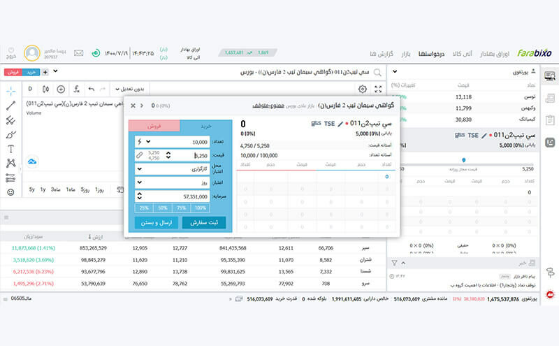Screen dimensions: 559x346
Task: Open the بازار menu
Action: coord(406,54)
